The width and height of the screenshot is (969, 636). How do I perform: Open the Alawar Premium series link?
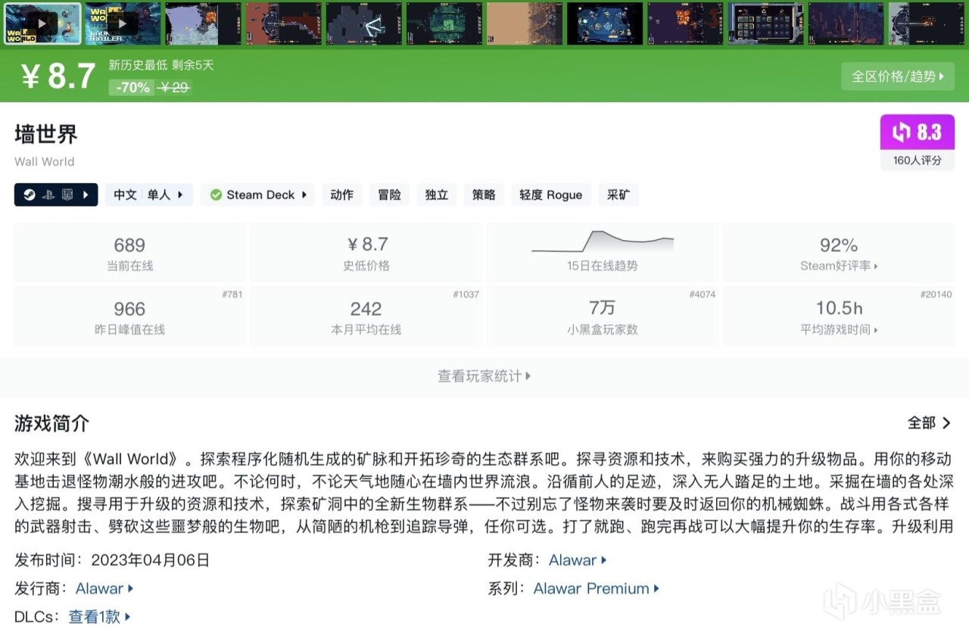tap(596, 588)
